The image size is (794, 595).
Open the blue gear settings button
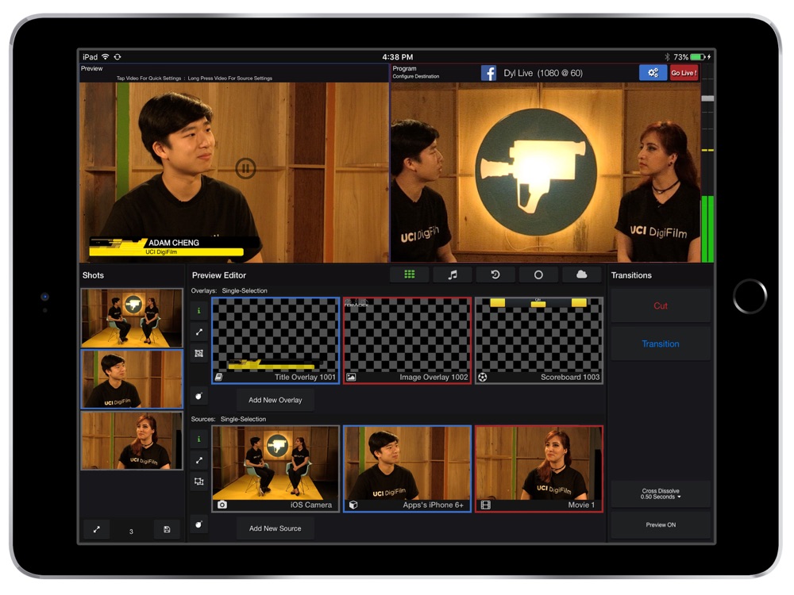click(x=653, y=73)
